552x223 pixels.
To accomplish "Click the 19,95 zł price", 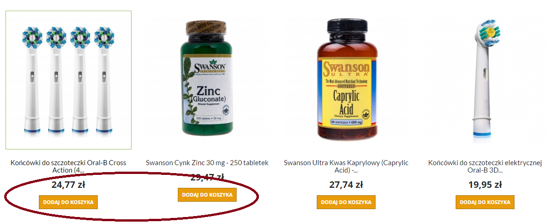I will (x=485, y=184).
